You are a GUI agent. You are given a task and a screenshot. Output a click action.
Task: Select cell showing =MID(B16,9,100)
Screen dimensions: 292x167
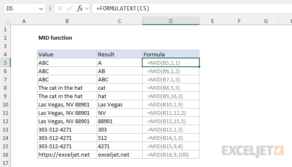click(171, 154)
